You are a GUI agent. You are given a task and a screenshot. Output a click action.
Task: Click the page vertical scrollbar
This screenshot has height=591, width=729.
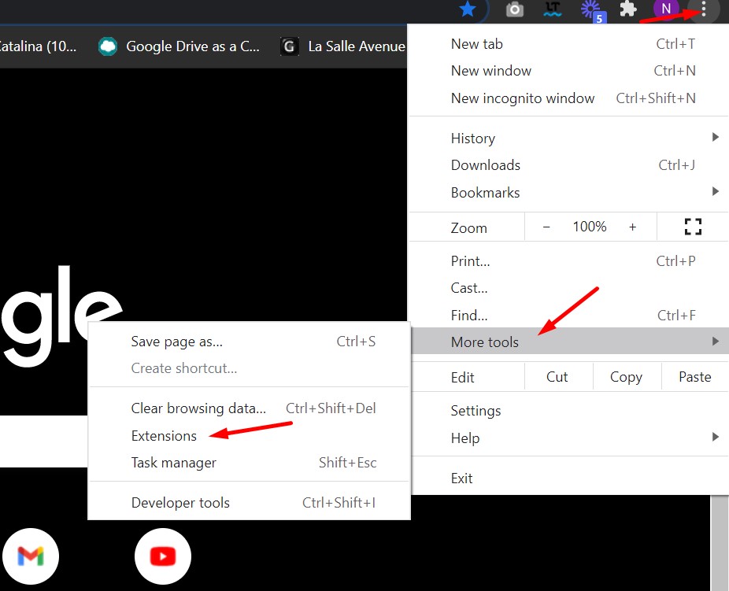click(719, 543)
